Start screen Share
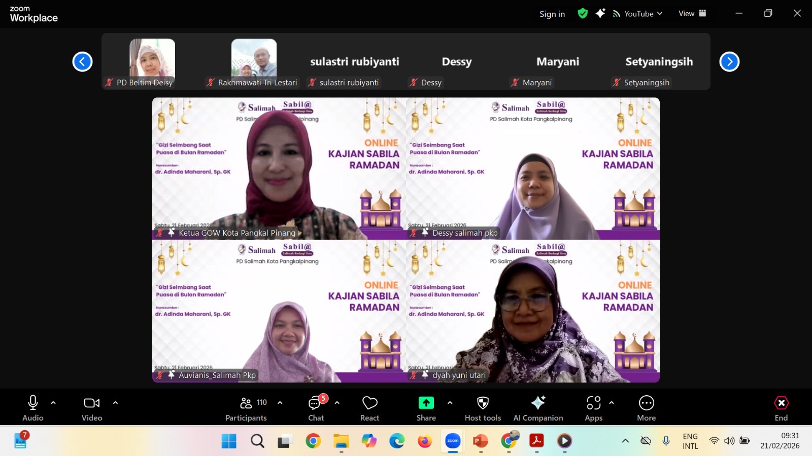 point(426,408)
